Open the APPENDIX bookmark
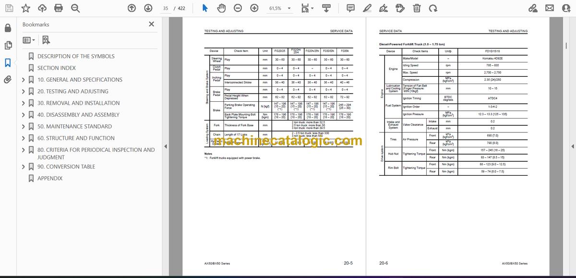576x278 pixels. point(50,178)
